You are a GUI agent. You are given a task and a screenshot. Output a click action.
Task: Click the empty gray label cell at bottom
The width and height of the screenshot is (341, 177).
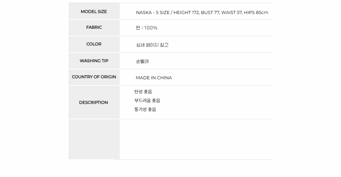click(94, 139)
